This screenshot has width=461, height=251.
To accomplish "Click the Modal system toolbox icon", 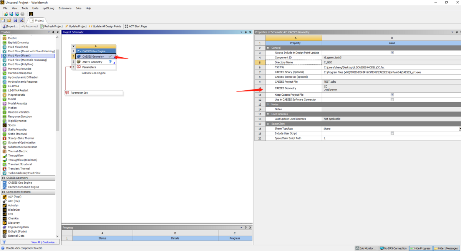I will 5,99.
